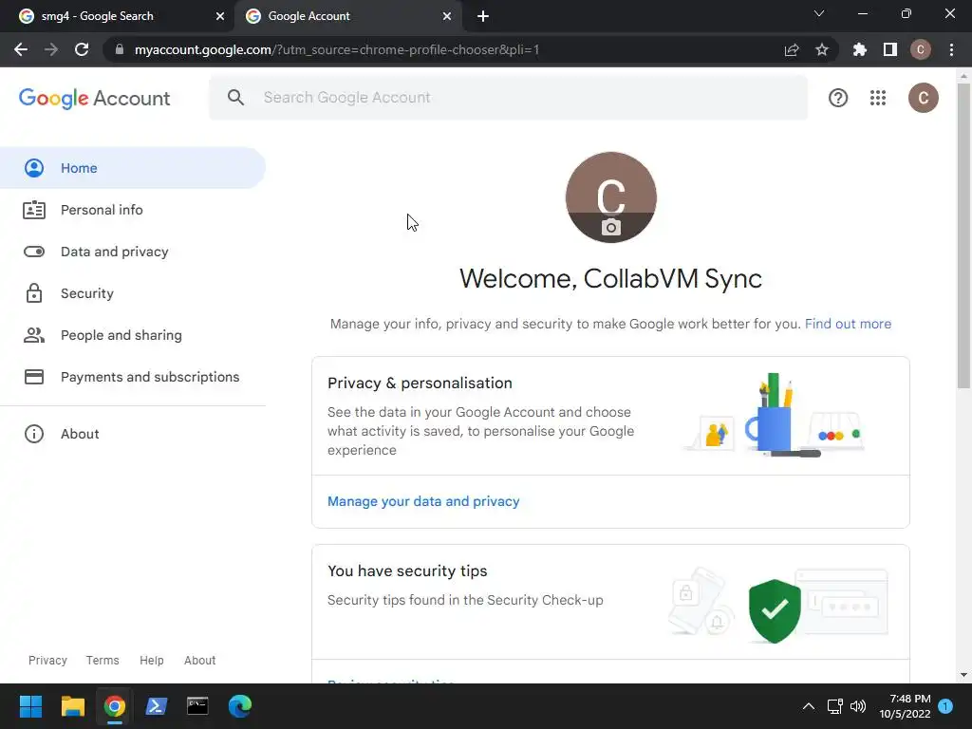This screenshot has width=972, height=729.
Task: Open the volume tray icon
Action: pyautogui.click(x=858, y=706)
